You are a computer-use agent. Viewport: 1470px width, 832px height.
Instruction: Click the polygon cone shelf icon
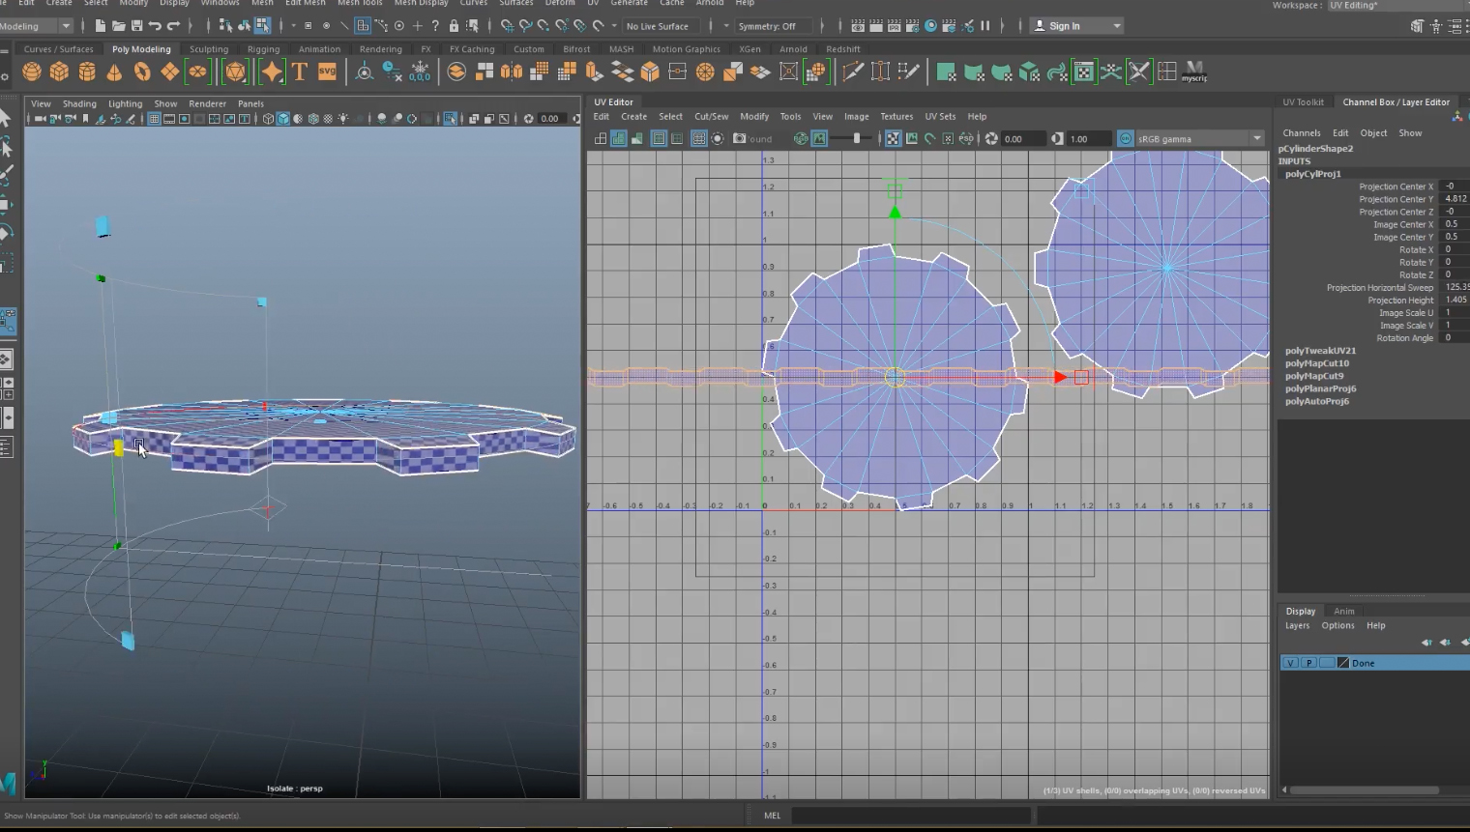point(114,72)
